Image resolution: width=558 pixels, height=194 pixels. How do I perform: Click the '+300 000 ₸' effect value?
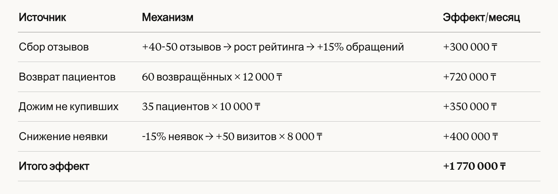[470, 47]
